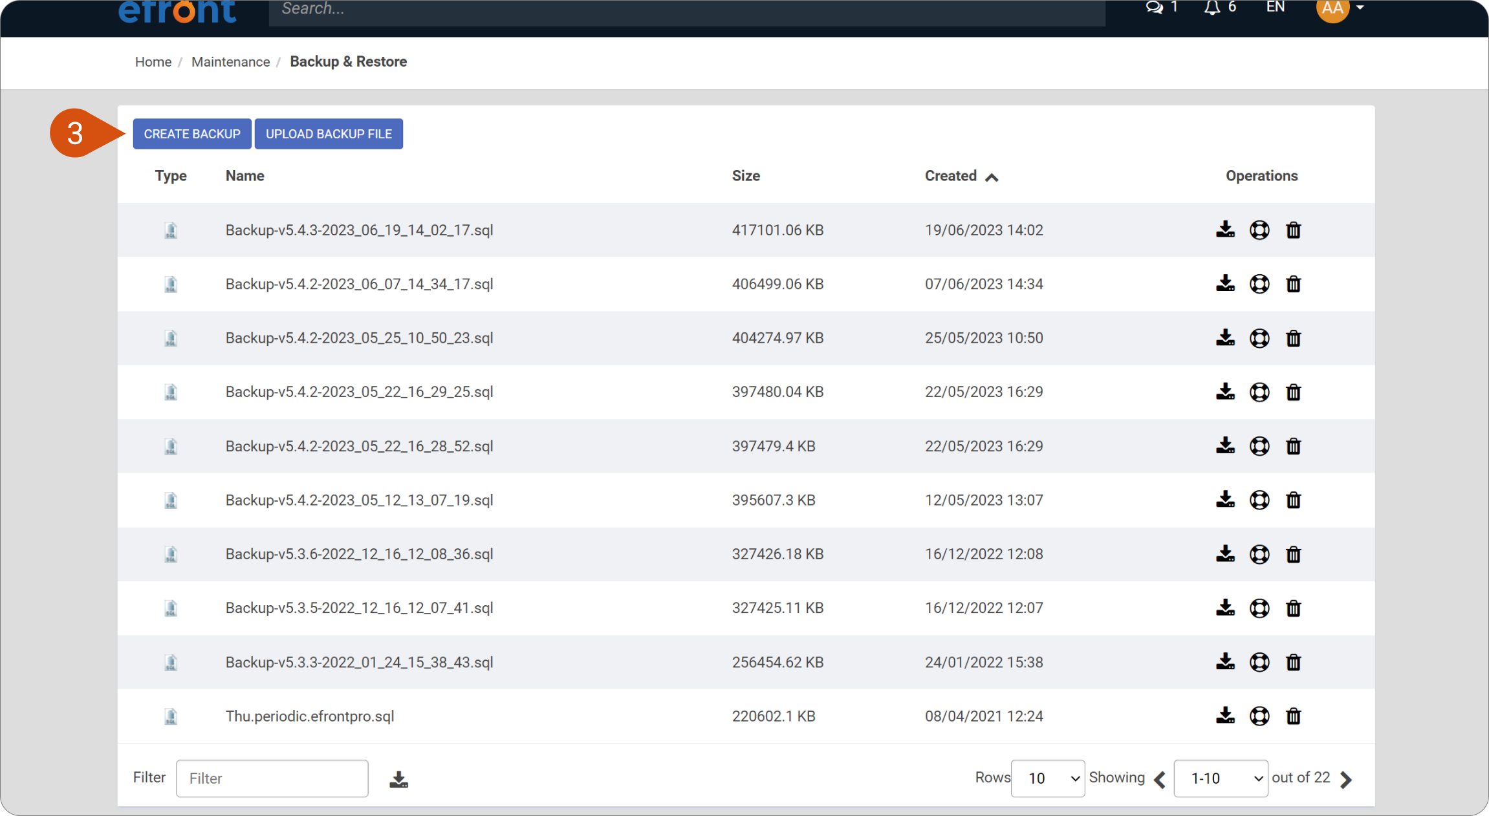Sort by the Name column header
The image size is (1489, 816).
click(245, 176)
